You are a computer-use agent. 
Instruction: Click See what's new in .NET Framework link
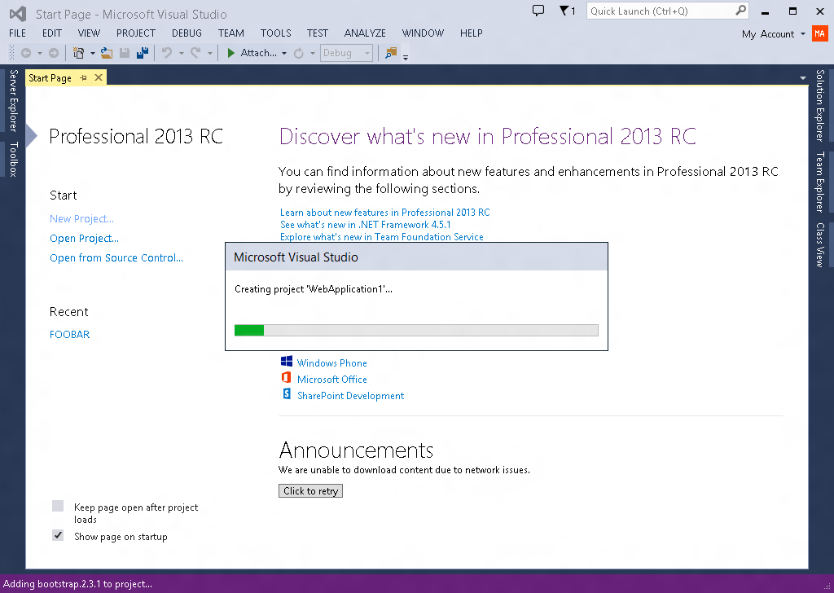point(366,225)
